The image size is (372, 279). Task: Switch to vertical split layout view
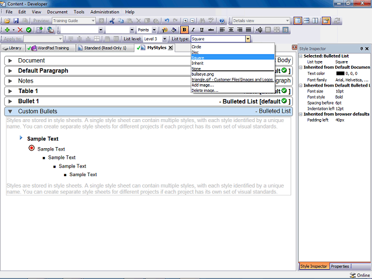[315, 21]
